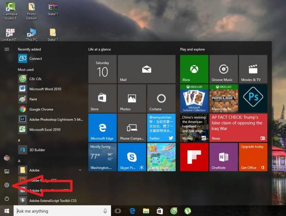Launch Groove Music from the tiles
This screenshot has width=286, height=216.
[x=223, y=69]
